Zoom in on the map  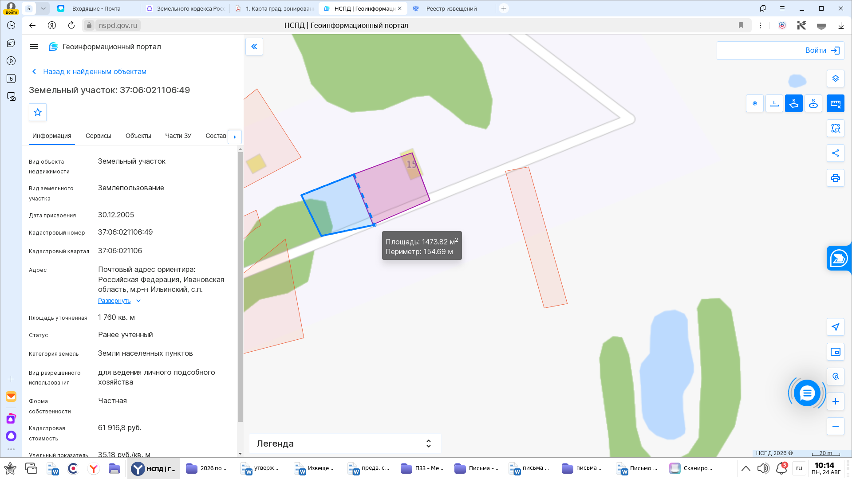[x=836, y=401]
